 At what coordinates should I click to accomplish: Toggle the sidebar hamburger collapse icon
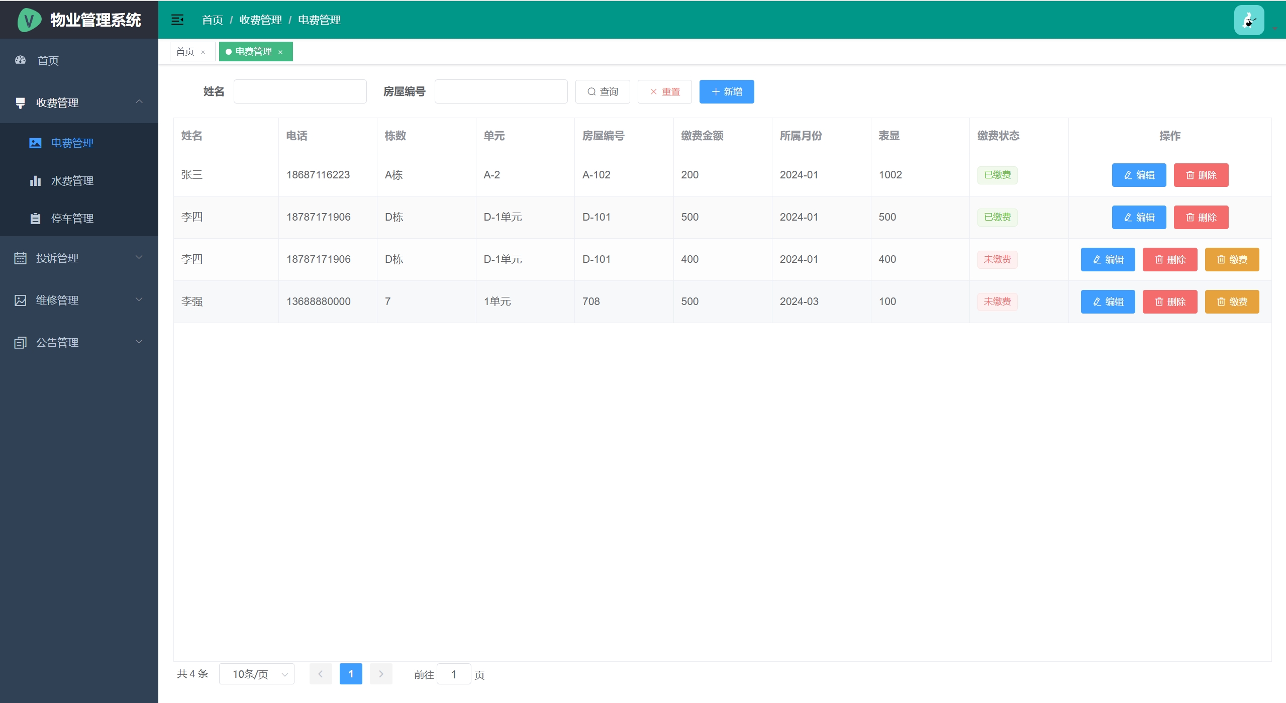coord(177,20)
